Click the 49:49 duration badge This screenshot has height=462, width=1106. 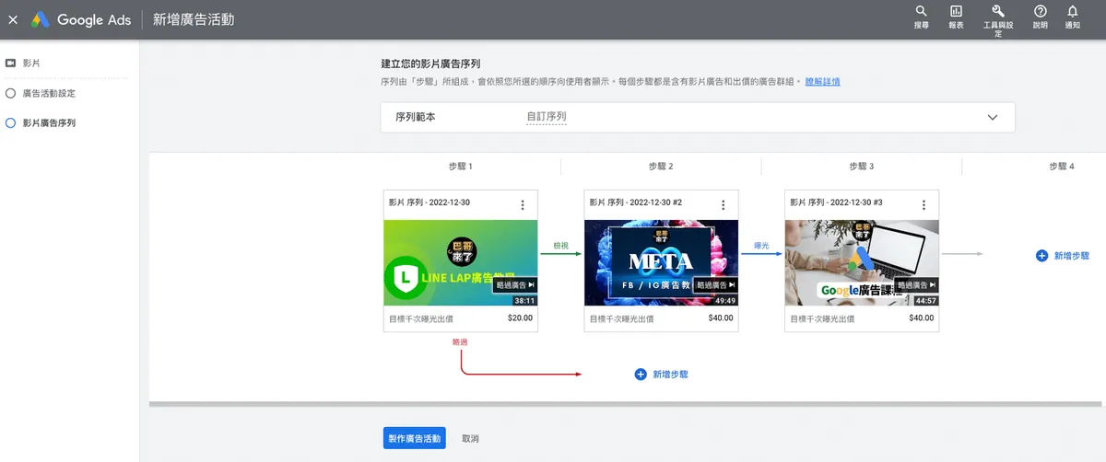[x=726, y=300]
